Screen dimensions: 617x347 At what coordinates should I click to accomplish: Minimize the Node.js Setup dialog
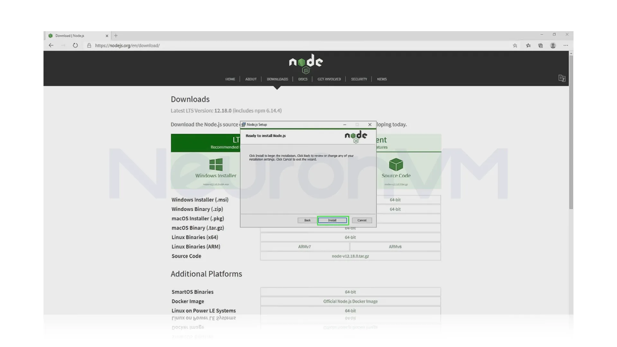[x=344, y=125]
